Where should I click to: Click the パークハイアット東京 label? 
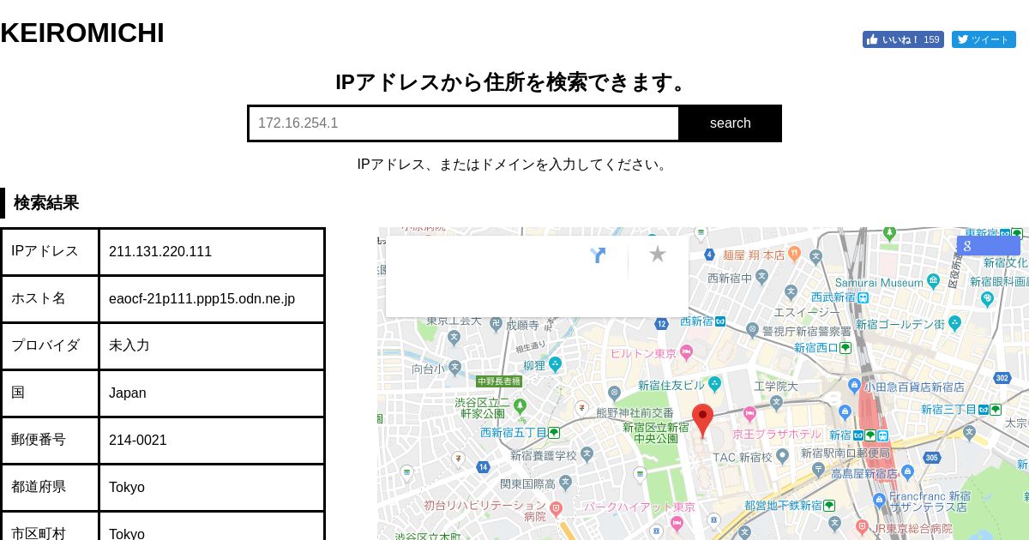[640, 507]
